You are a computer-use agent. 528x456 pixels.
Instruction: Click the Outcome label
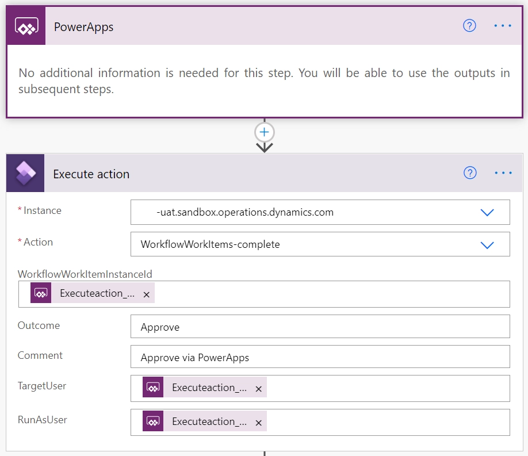pyautogui.click(x=39, y=325)
